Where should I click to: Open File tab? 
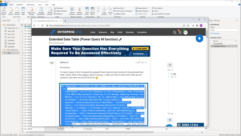(4, 5)
